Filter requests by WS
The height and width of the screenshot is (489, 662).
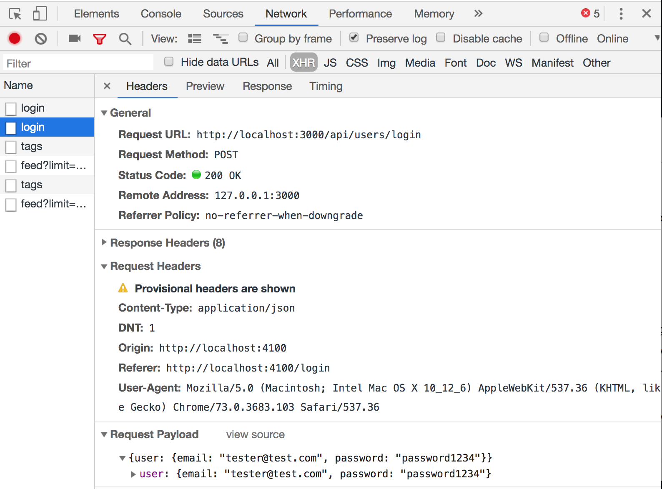pos(514,63)
